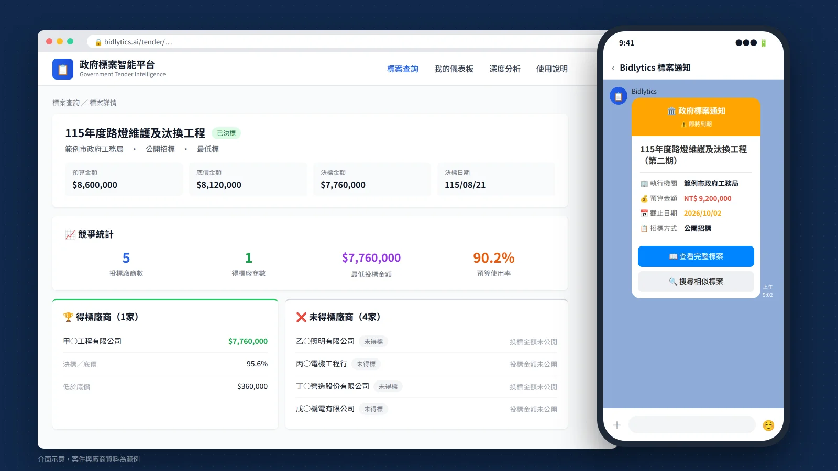Image resolution: width=838 pixels, height=471 pixels.
Task: Tap the 2026/10/02 deadline date
Action: pyautogui.click(x=702, y=214)
